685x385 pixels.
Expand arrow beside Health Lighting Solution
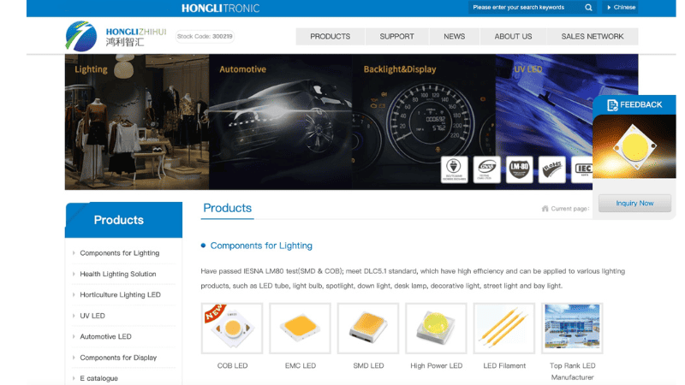click(x=74, y=274)
